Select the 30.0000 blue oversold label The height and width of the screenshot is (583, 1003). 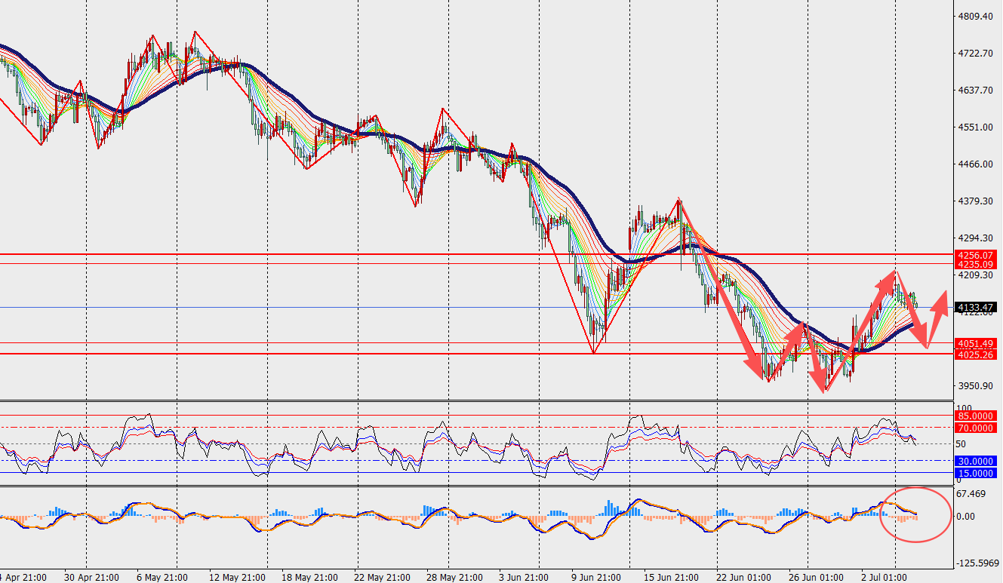pos(976,461)
